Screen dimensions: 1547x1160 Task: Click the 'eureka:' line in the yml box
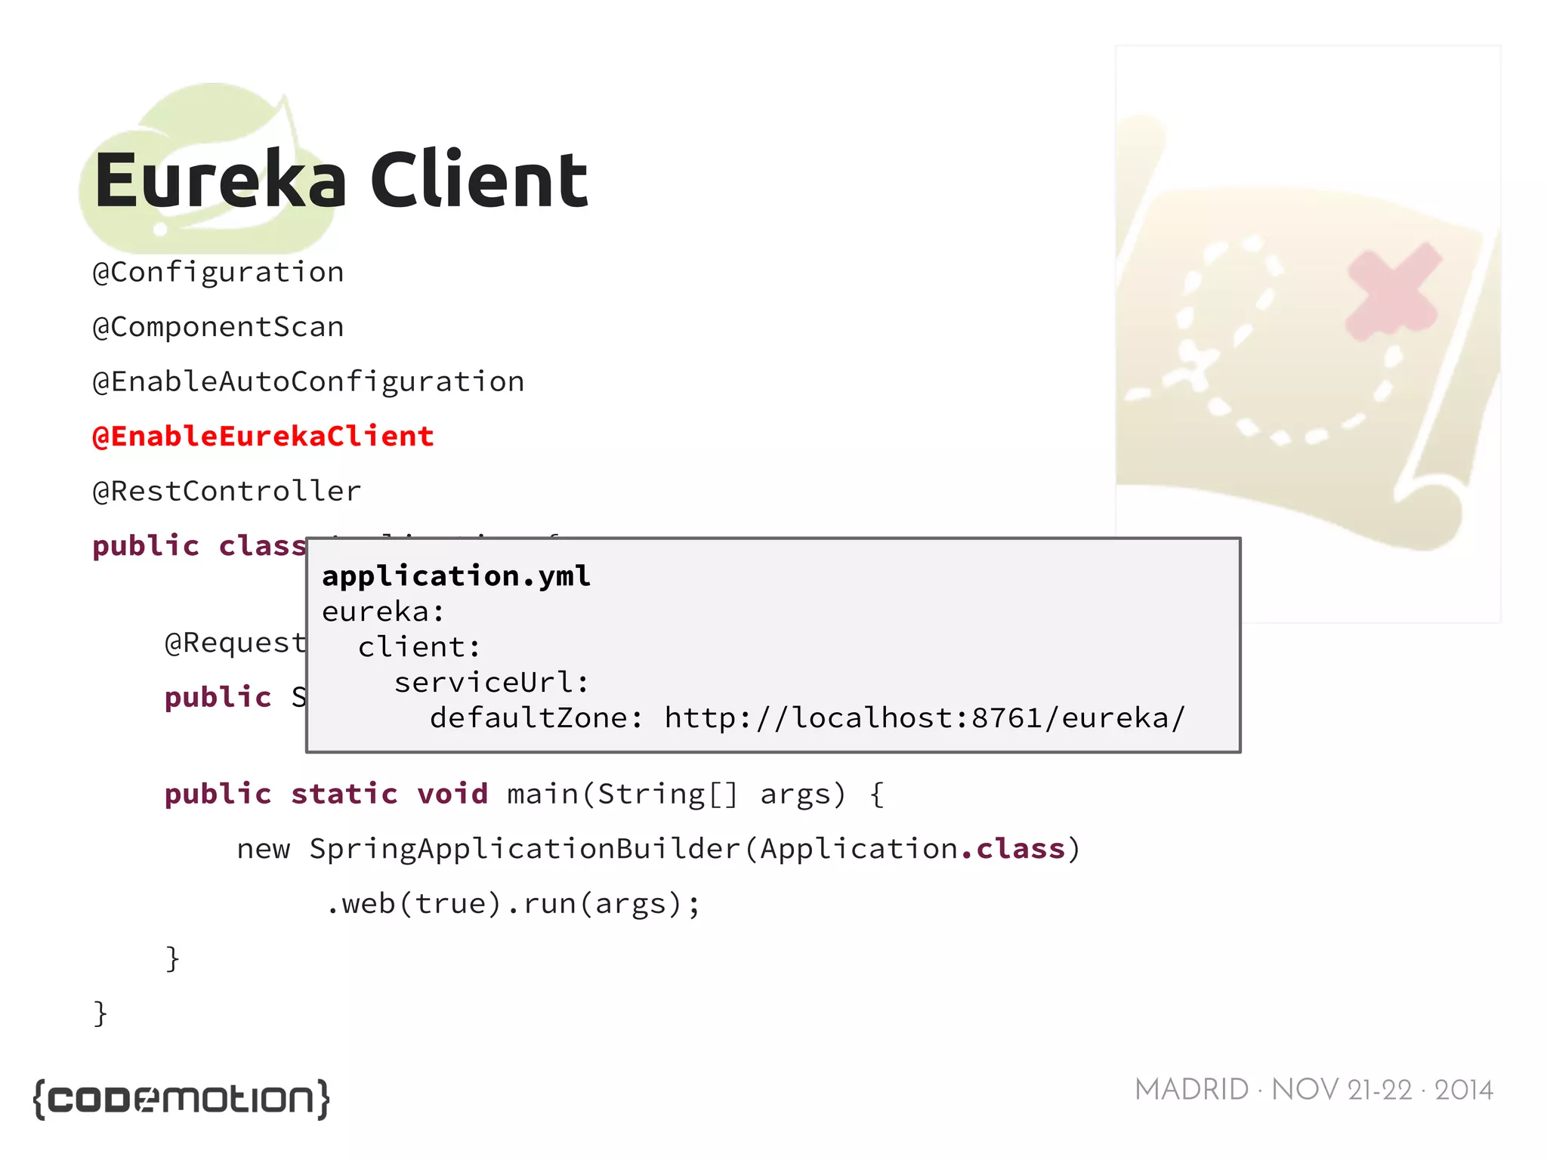pyautogui.click(x=383, y=612)
